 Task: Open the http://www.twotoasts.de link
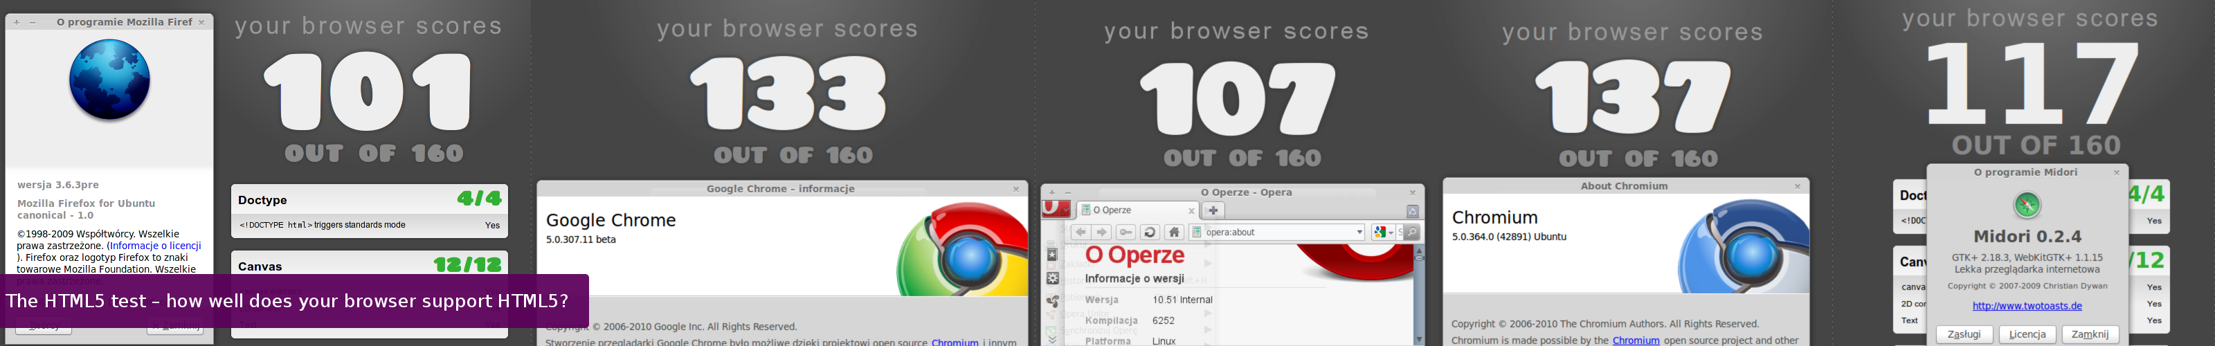(x=2027, y=306)
